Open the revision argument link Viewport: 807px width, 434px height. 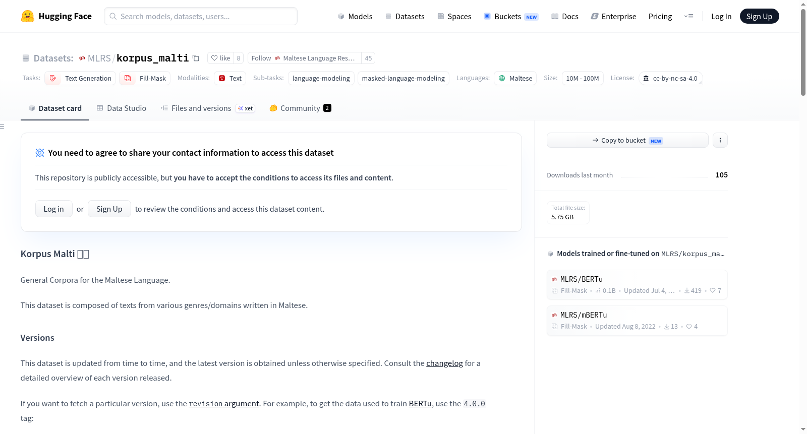tap(224, 403)
